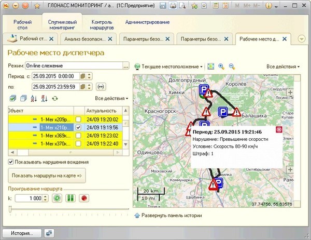The height and width of the screenshot is (240, 311).
Task: Open calendar for period end date
Action: click(x=83, y=87)
